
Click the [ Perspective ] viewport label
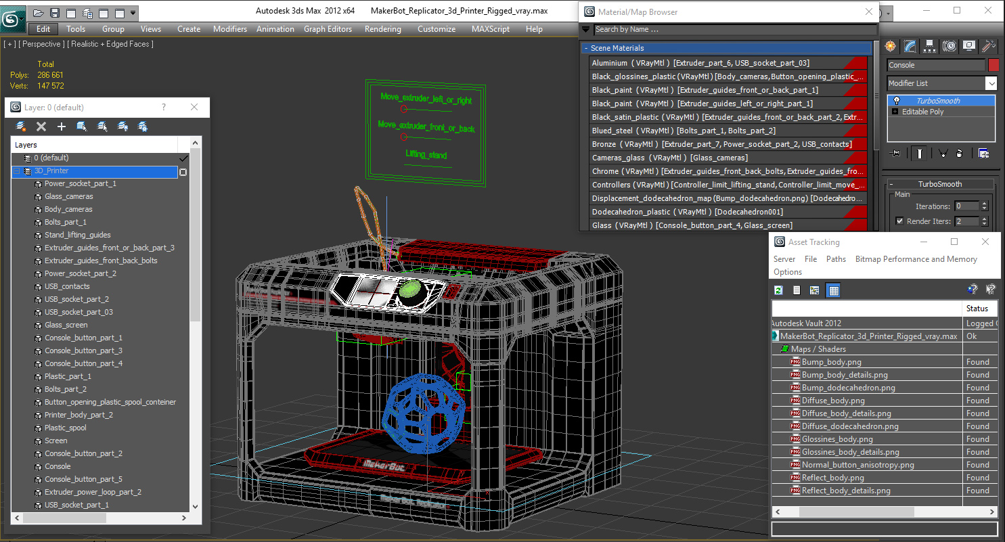point(42,44)
